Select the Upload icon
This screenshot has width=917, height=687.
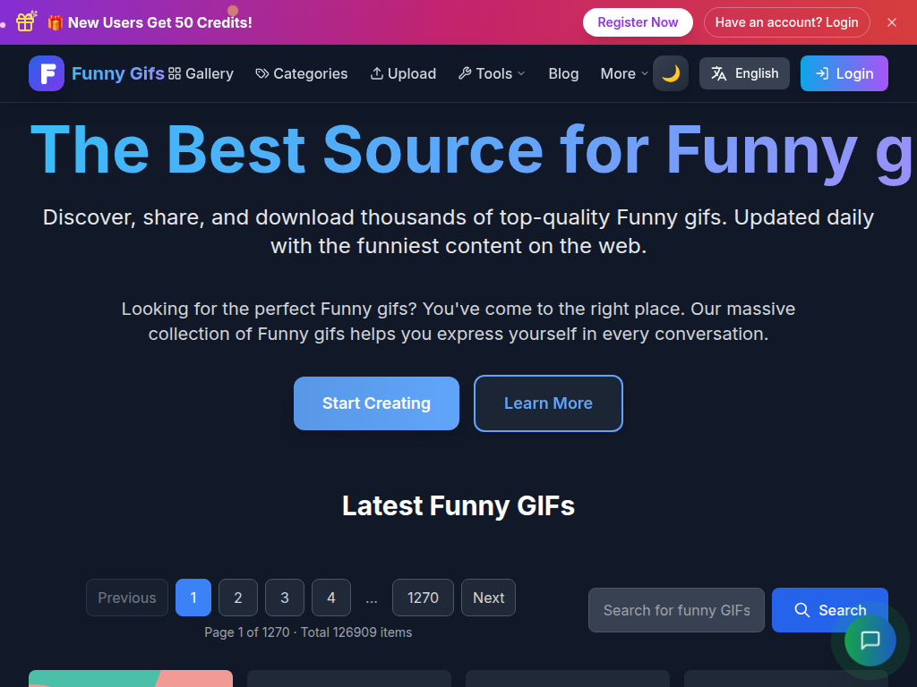pyautogui.click(x=377, y=73)
